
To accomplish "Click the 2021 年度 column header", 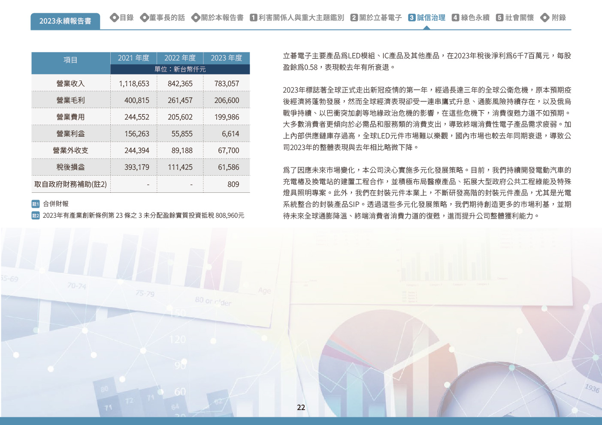I will (x=133, y=58).
